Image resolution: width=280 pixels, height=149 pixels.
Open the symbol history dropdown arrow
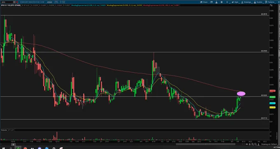[14, 2]
